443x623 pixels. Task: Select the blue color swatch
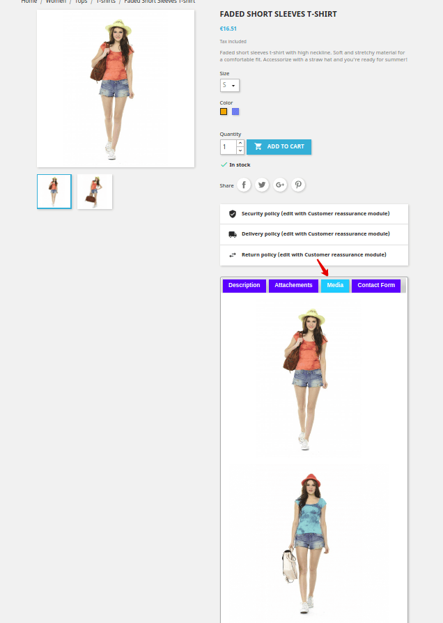[x=235, y=111]
